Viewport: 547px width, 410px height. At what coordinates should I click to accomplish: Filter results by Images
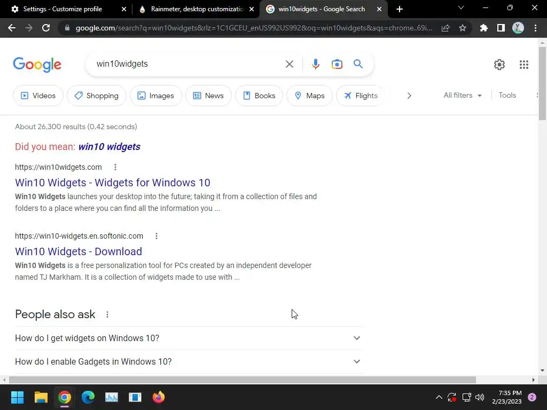[x=155, y=96]
